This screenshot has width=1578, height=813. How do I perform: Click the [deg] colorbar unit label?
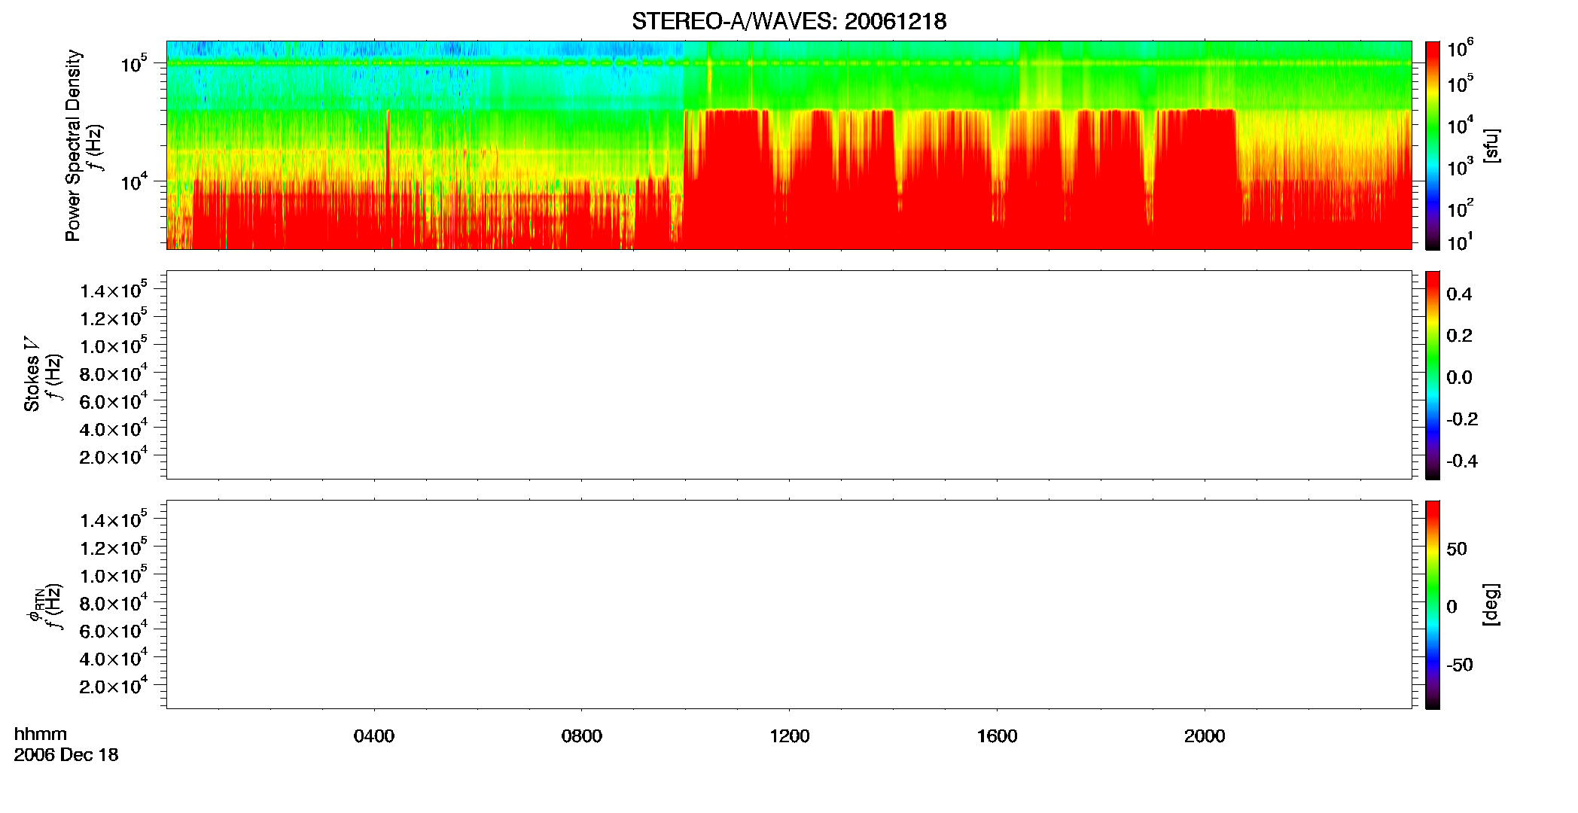(1491, 604)
